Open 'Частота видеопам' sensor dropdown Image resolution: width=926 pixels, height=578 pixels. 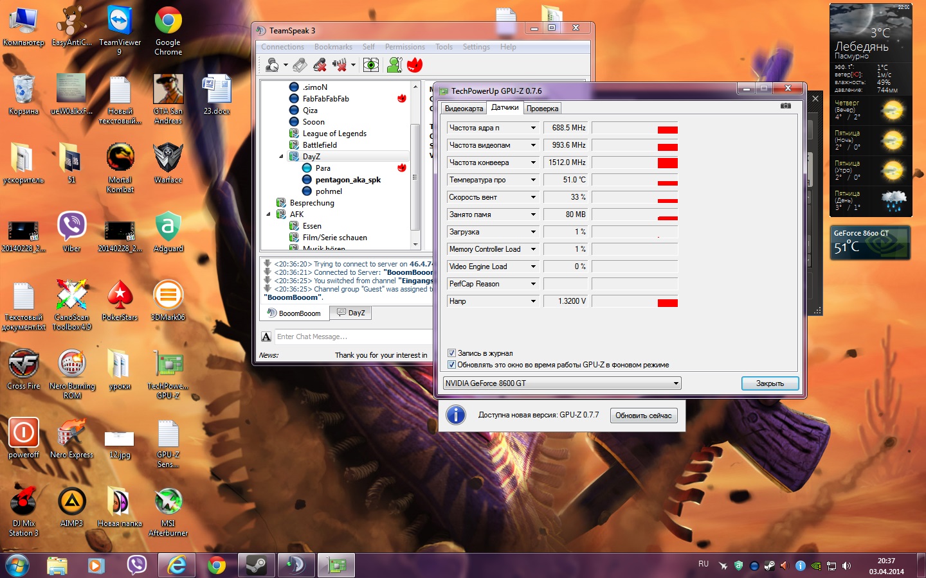533,145
